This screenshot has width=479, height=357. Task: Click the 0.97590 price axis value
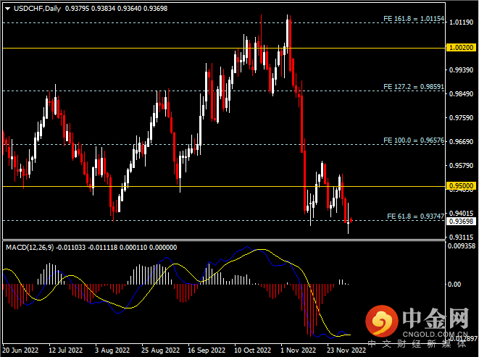[x=459, y=117]
